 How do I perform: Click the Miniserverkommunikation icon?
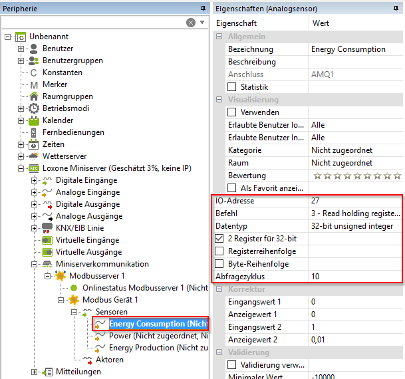(47, 264)
